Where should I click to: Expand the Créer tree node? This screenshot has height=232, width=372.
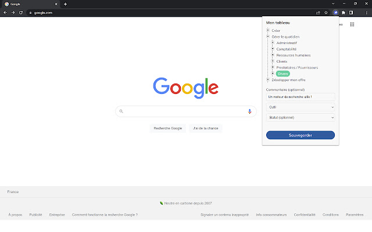click(268, 30)
